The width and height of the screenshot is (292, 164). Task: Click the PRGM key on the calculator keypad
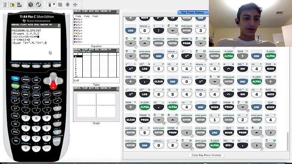coord(36,95)
